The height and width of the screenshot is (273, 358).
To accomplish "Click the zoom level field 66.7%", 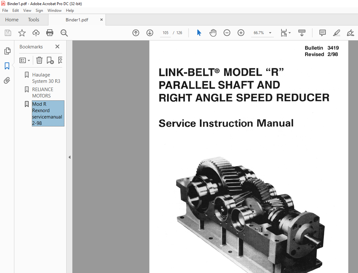I will click(x=259, y=33).
